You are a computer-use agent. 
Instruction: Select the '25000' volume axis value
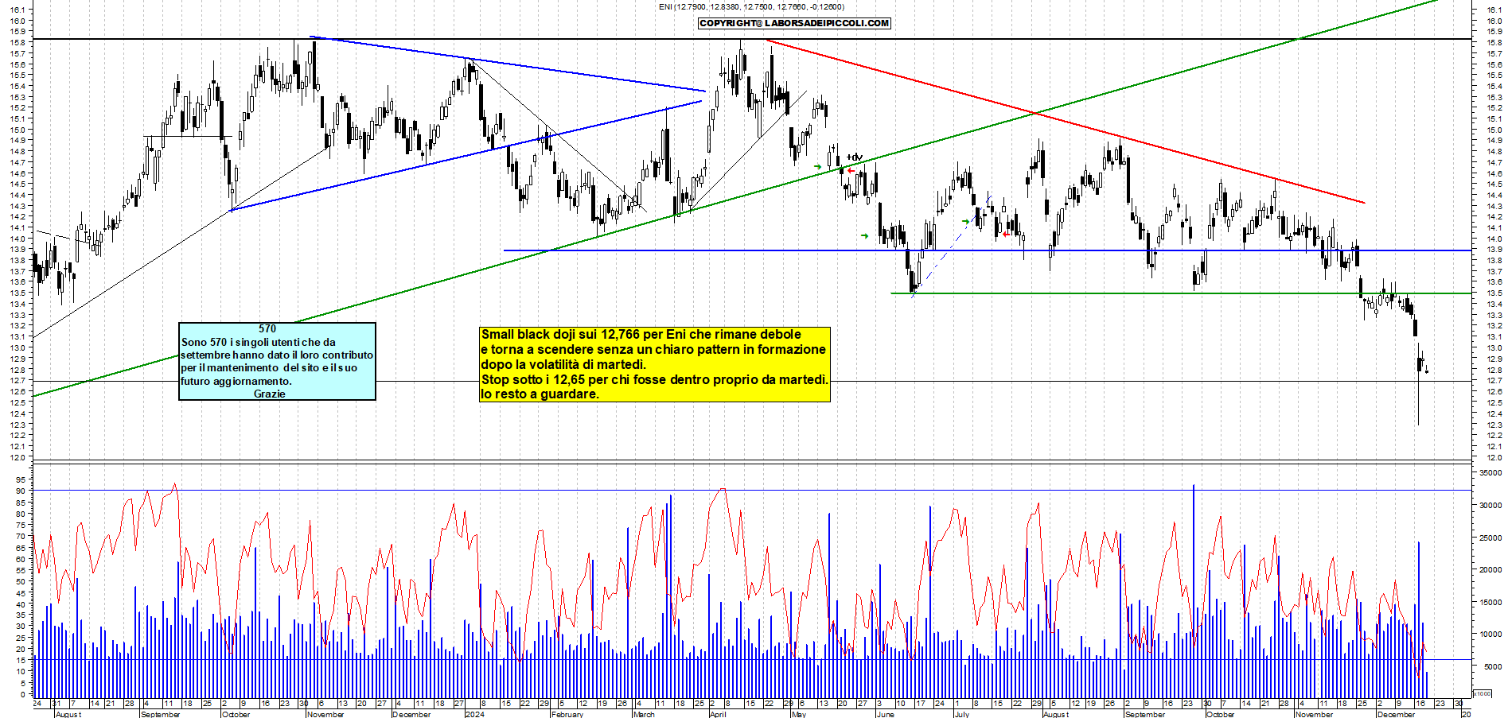click(1490, 538)
